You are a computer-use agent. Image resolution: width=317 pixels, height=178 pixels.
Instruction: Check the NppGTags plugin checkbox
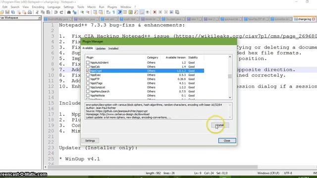pos(88,83)
